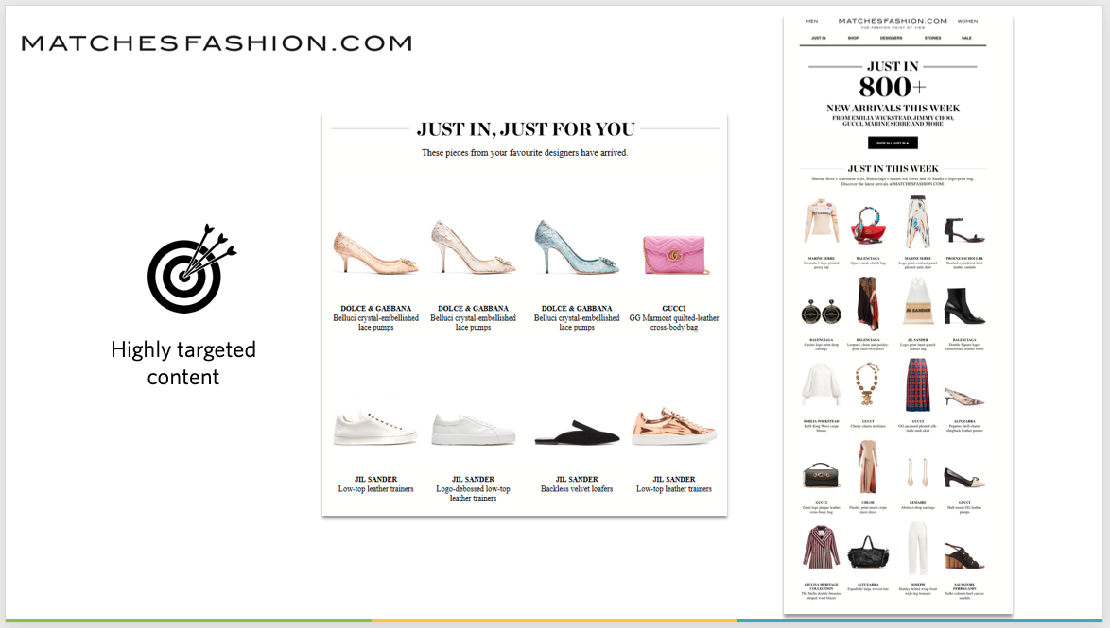This screenshot has height=628, width=1110.
Task: Open the Balenciaga casino logo earrings image
Action: tap(822, 312)
